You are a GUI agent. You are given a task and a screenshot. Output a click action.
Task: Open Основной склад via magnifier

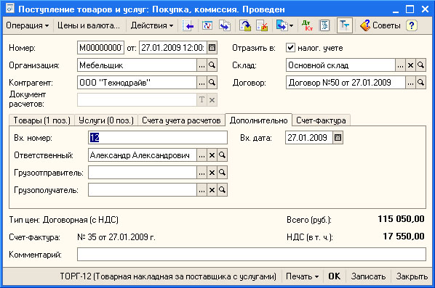pyautogui.click(x=421, y=65)
